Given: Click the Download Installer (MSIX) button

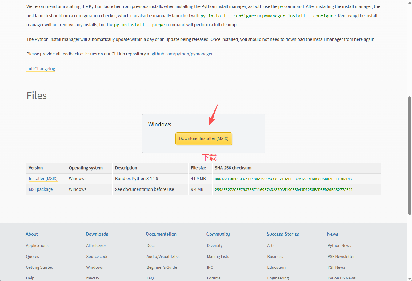Looking at the screenshot, I should [204, 139].
